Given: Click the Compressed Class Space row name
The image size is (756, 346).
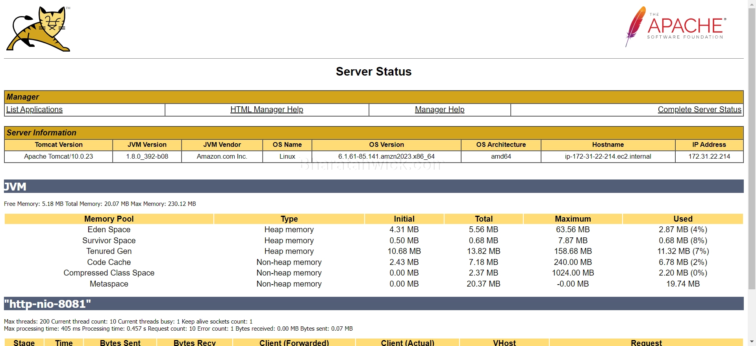Looking at the screenshot, I should point(109,273).
